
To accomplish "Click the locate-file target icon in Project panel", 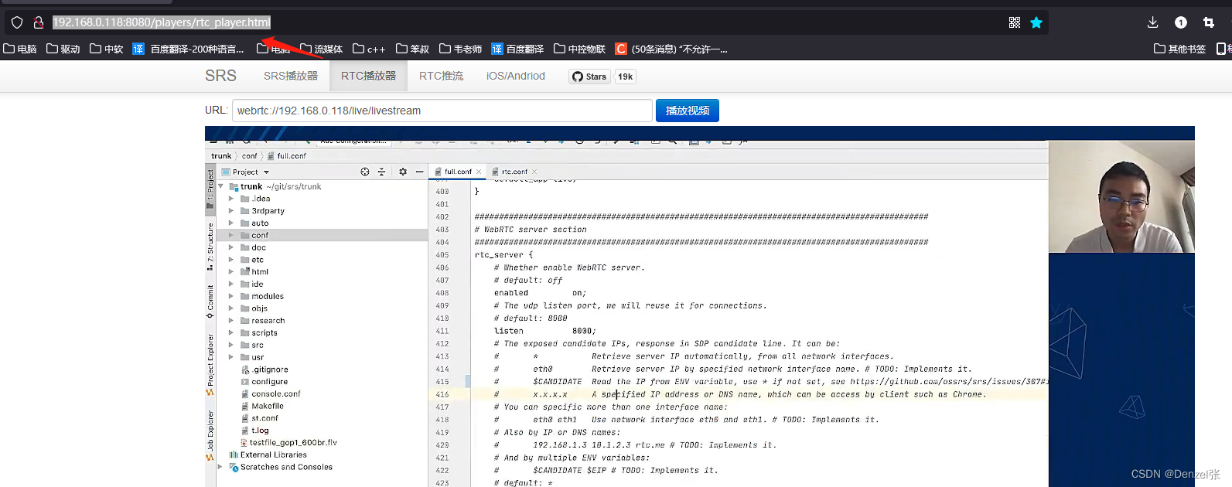I will [365, 172].
